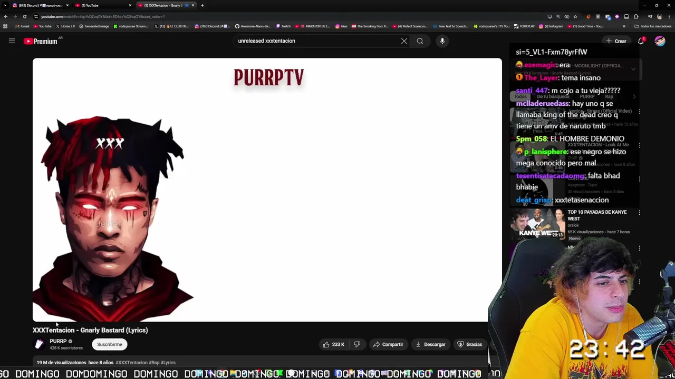Open PURRP channel avatar
Screen dimensions: 675x379
[x=39, y=344]
